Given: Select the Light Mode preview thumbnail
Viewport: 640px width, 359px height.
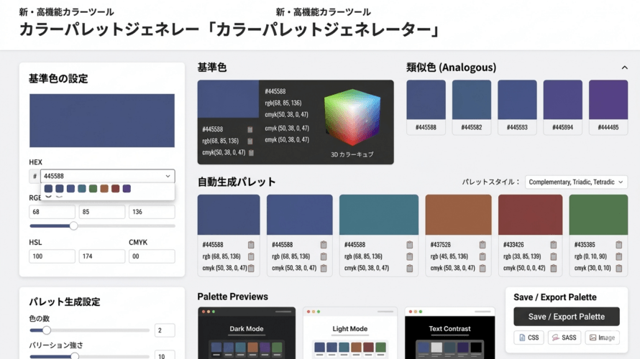Looking at the screenshot, I should (349, 333).
